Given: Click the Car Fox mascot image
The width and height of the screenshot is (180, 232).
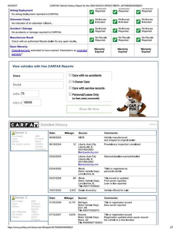Looking at the screenshot, I should click(x=132, y=102).
